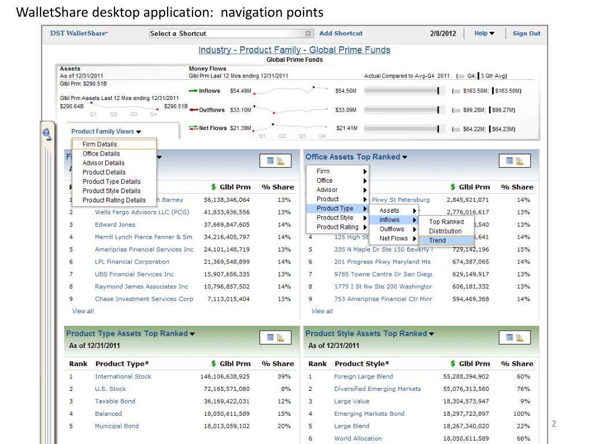Select chart view icon in Product Type Assets panel
The height and width of the screenshot is (444, 592).
pyautogui.click(x=280, y=337)
